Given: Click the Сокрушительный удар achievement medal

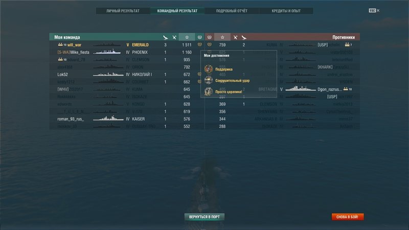Looking at the screenshot, I should click(209, 80).
